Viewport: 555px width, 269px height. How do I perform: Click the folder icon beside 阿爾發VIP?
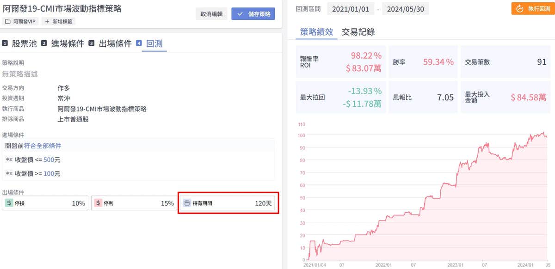pyautogui.click(x=7, y=21)
